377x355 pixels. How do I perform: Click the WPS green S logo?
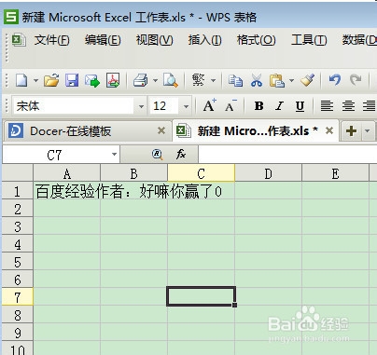(11, 17)
